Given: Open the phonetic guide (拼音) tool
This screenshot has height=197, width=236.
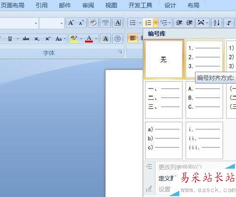Looking at the screenshot, I should coord(105,23).
